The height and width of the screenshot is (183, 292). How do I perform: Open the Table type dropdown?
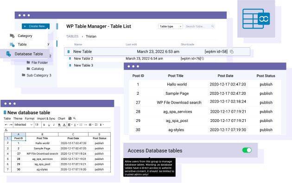[171, 26]
